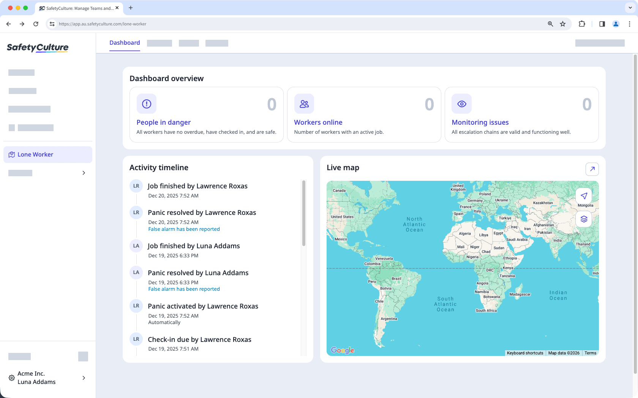Image resolution: width=638 pixels, height=398 pixels.
Task: Expand the Acme Inc. account switcher chevron
Action: pyautogui.click(x=84, y=378)
